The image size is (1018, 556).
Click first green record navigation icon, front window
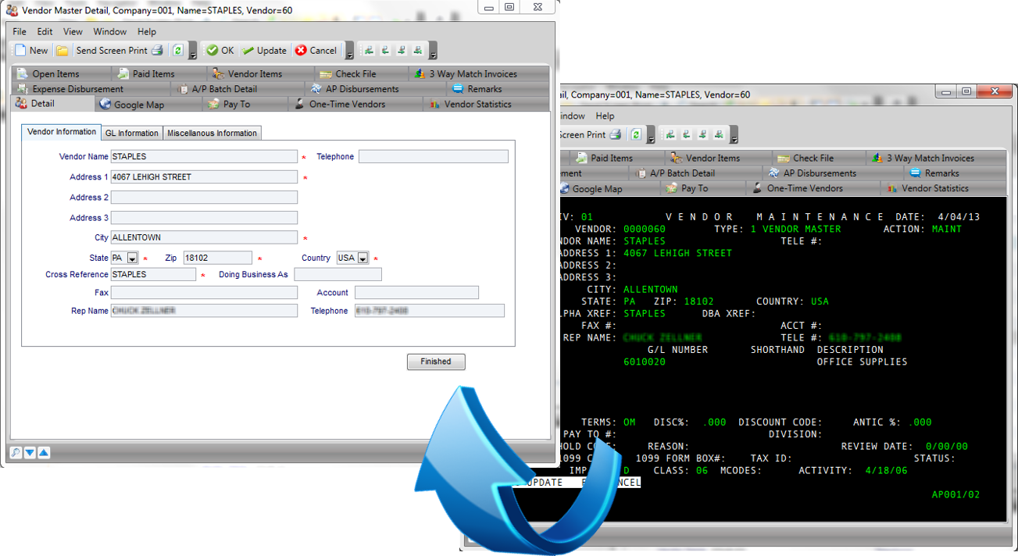coord(369,50)
